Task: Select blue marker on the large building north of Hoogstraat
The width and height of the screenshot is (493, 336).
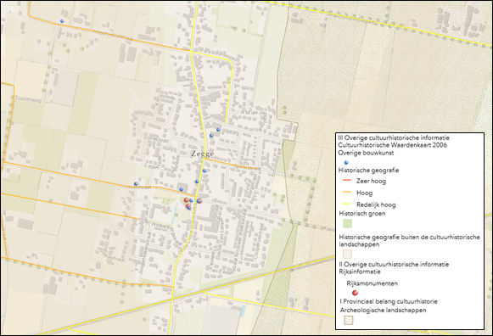Action: (182, 189)
